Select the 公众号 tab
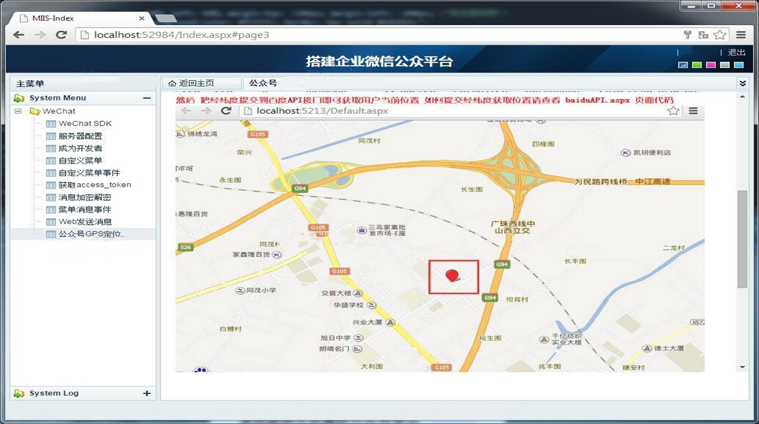The height and width of the screenshot is (424, 759). point(263,83)
